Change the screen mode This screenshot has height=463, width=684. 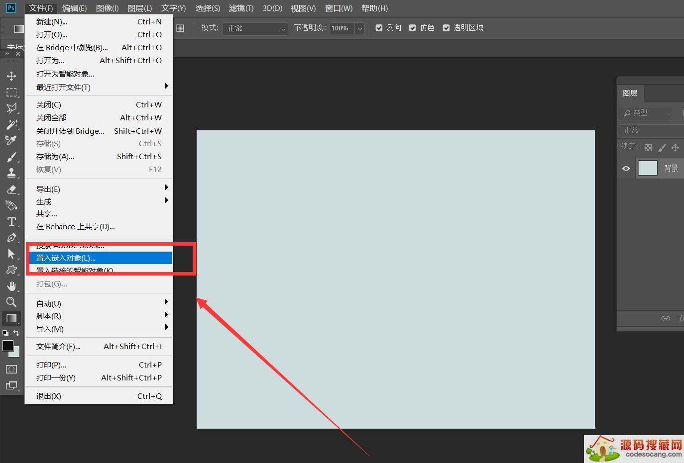click(11, 385)
